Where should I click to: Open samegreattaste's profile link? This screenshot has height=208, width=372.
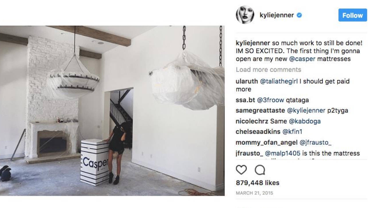(260, 111)
